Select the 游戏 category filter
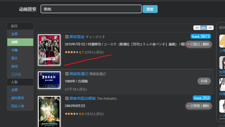Screen dimensions: 225x127 tap(20, 66)
